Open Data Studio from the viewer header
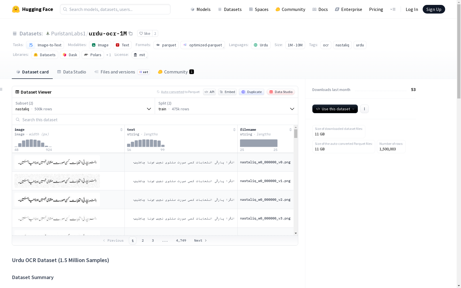461x288 pixels. 281,92
